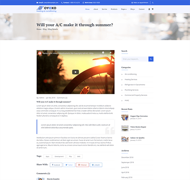Play the video with center play button
The width and height of the screenshot is (190, 180).
(x=76, y=72)
